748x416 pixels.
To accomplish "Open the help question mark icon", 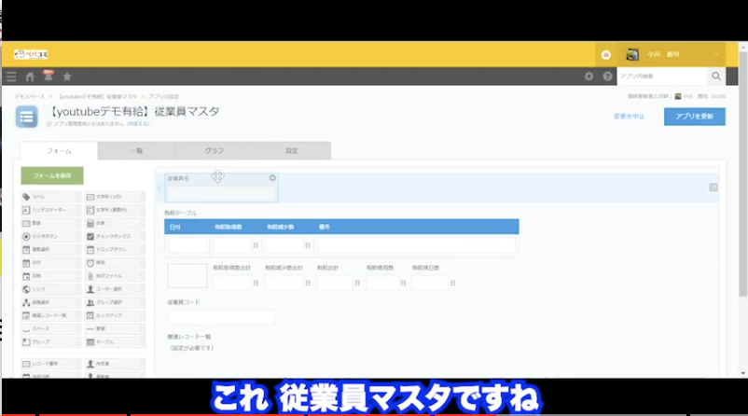I will coord(608,76).
